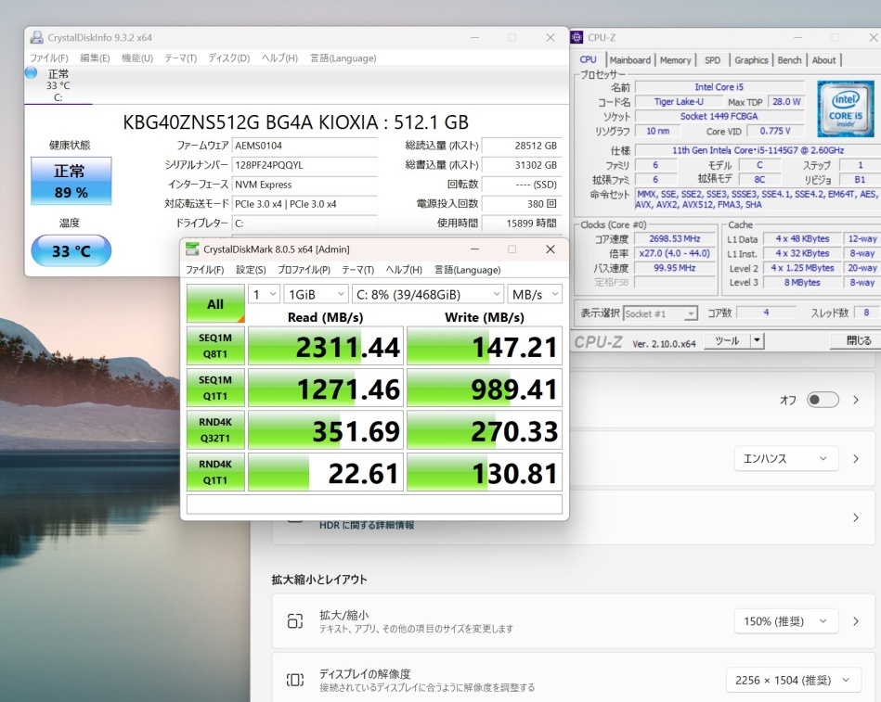
Task: Click the blue disk status circle icon
Action: point(31,72)
